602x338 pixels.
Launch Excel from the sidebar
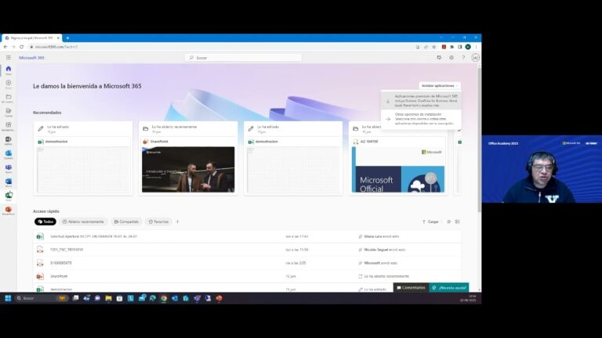tap(9, 196)
